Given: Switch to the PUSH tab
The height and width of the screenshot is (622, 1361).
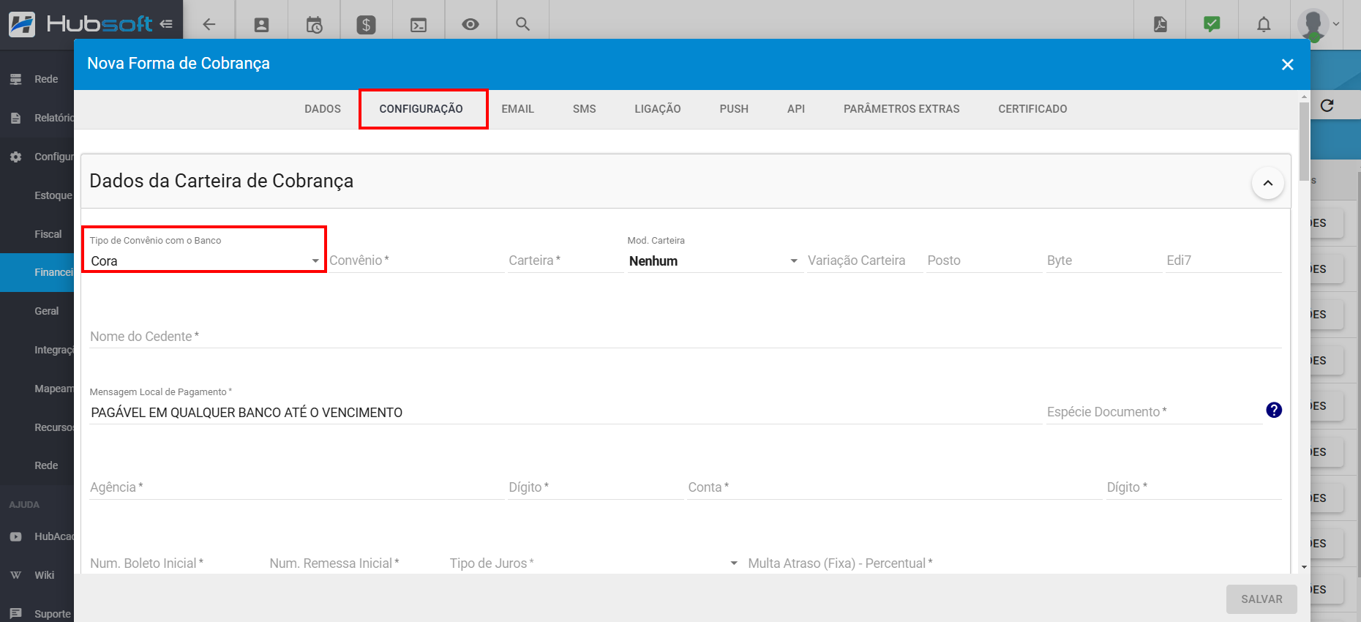Looking at the screenshot, I should (734, 109).
